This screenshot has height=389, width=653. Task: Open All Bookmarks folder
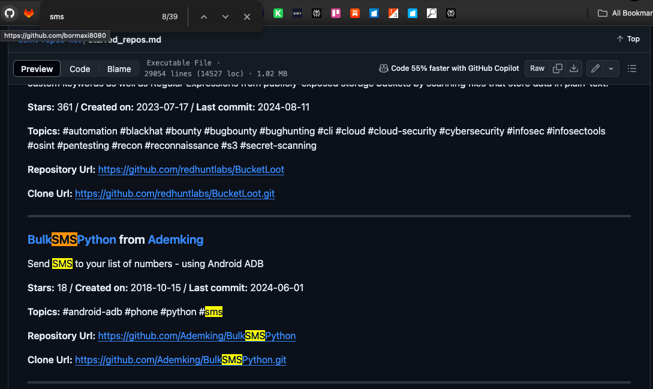tap(625, 13)
